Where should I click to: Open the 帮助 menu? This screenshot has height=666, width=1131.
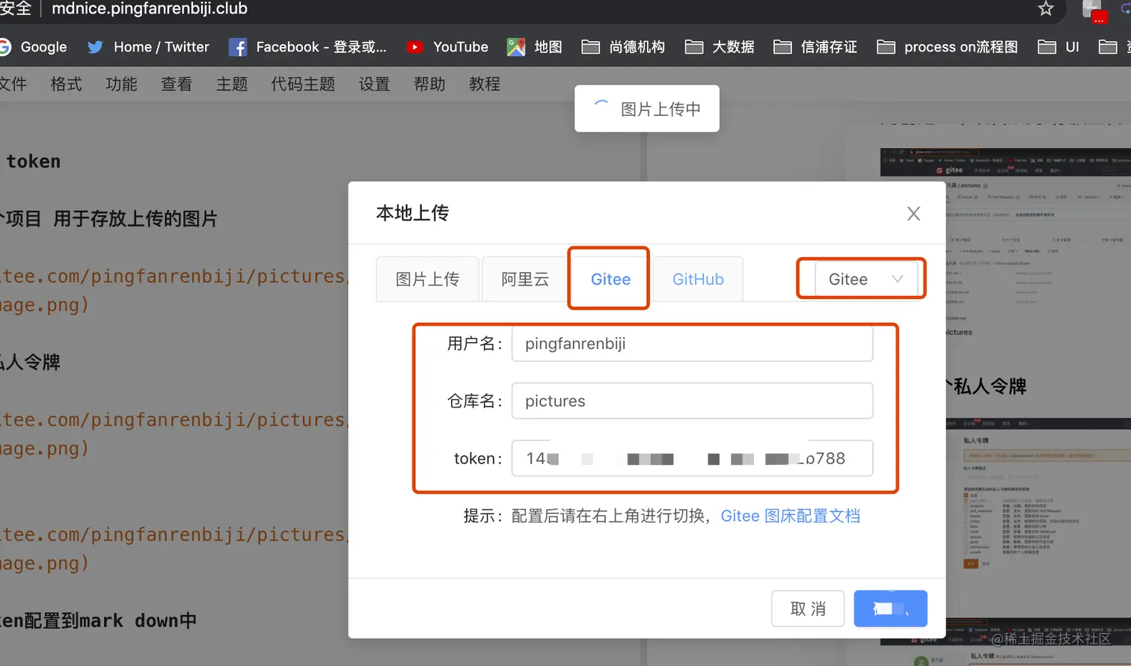click(x=429, y=84)
